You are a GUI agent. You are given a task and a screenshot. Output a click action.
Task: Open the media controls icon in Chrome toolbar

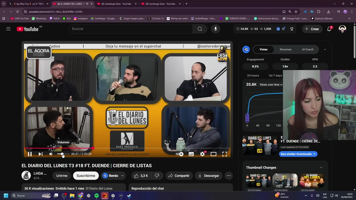[338, 12]
